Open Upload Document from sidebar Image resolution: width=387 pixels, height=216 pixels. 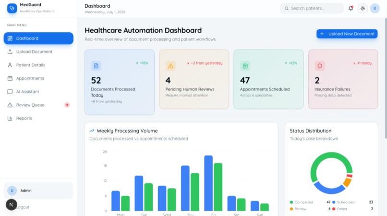38,51
